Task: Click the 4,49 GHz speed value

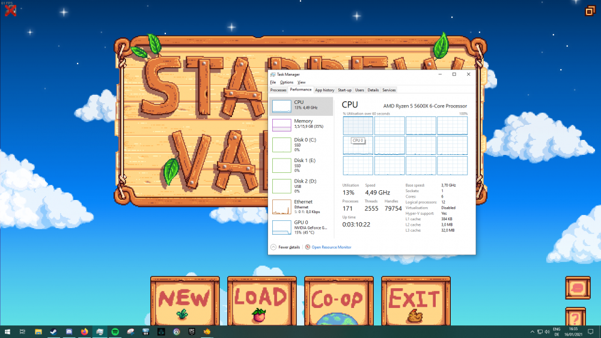Action: click(x=377, y=193)
